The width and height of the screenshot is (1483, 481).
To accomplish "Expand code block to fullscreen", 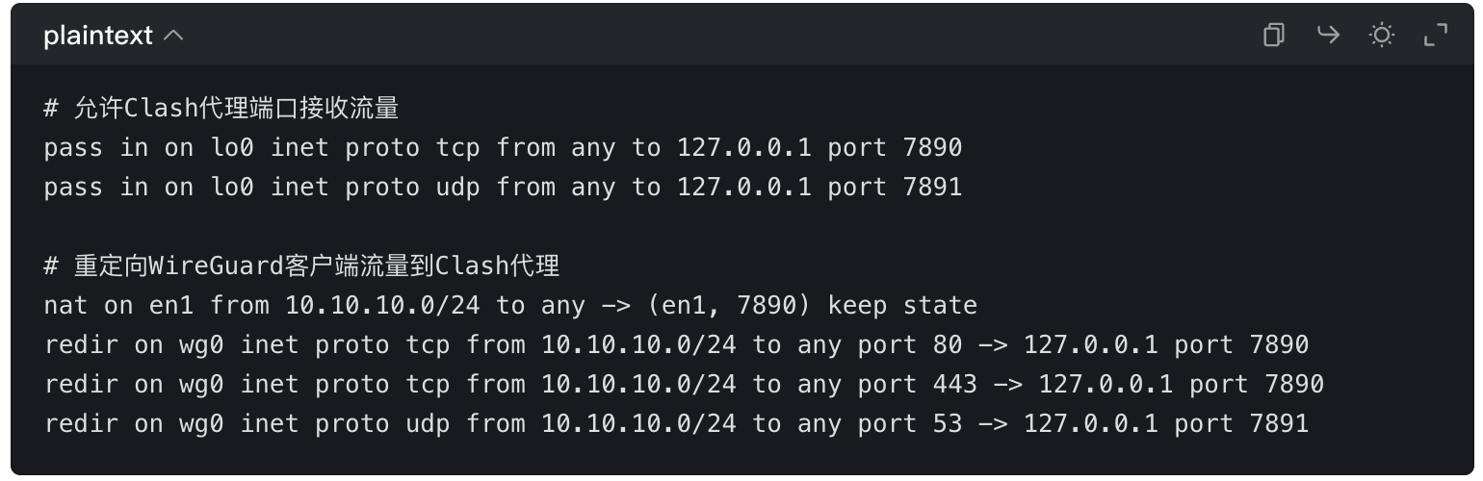I will click(1435, 36).
